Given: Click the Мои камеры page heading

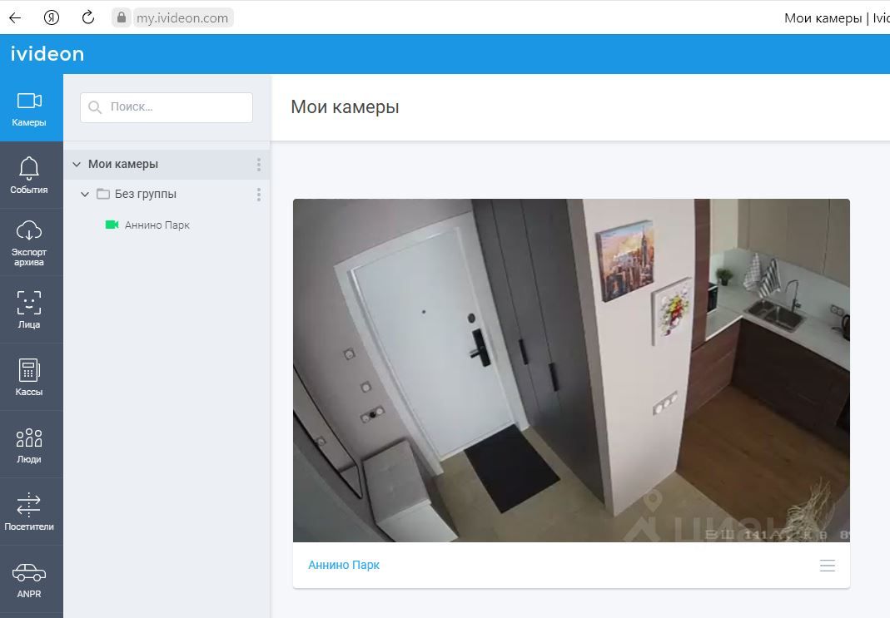Looking at the screenshot, I should 345,106.
